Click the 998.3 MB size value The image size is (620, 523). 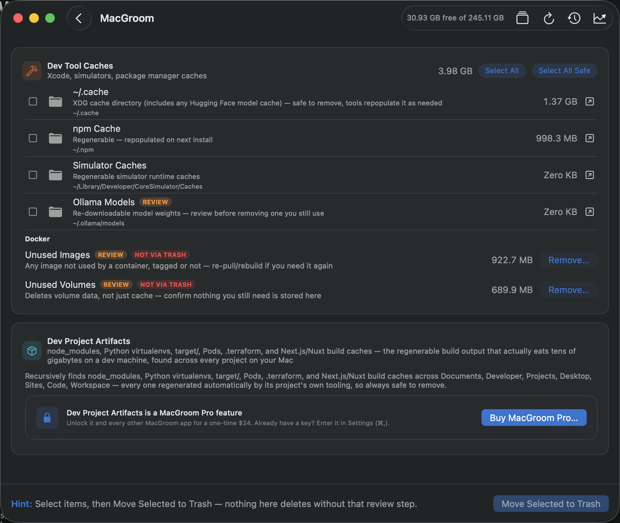(556, 138)
